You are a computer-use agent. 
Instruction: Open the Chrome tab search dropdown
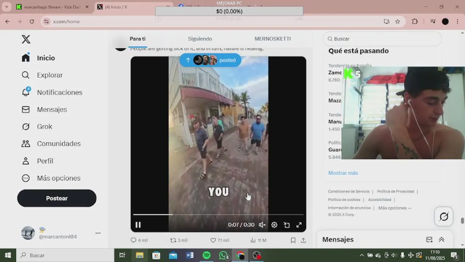7,7
